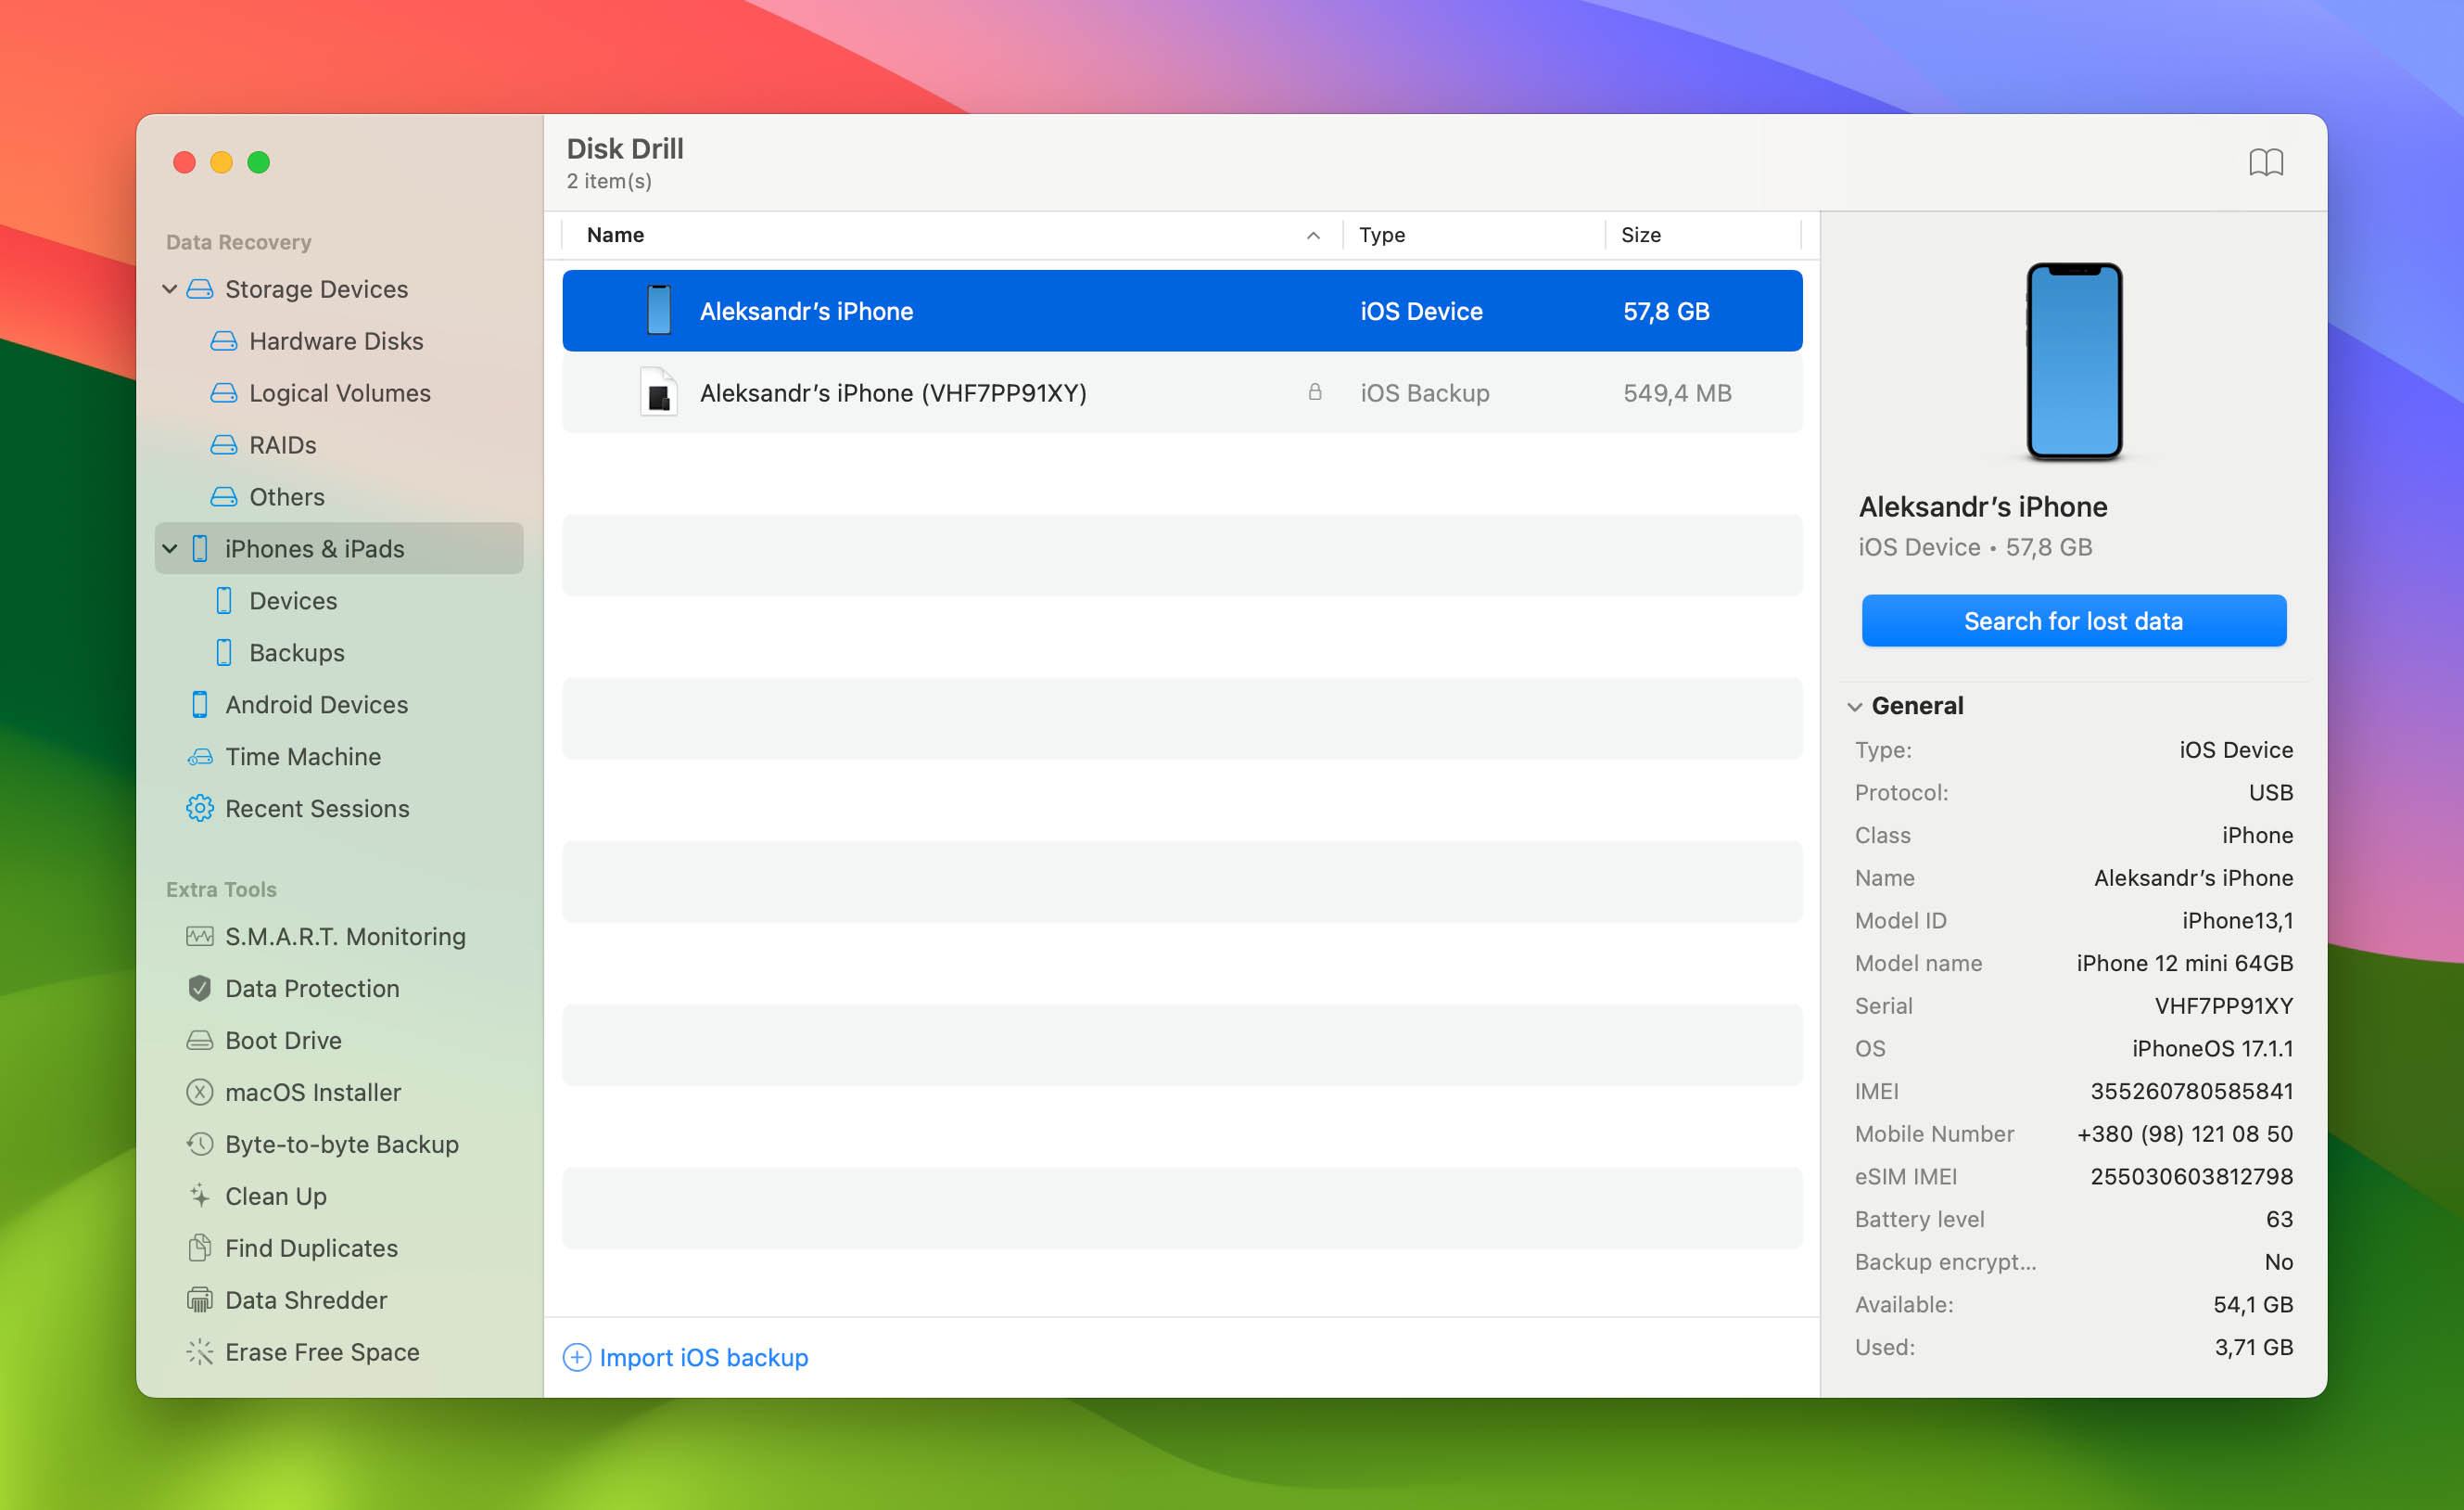
Task: Click the Data Shredder icon
Action: [x=200, y=1299]
